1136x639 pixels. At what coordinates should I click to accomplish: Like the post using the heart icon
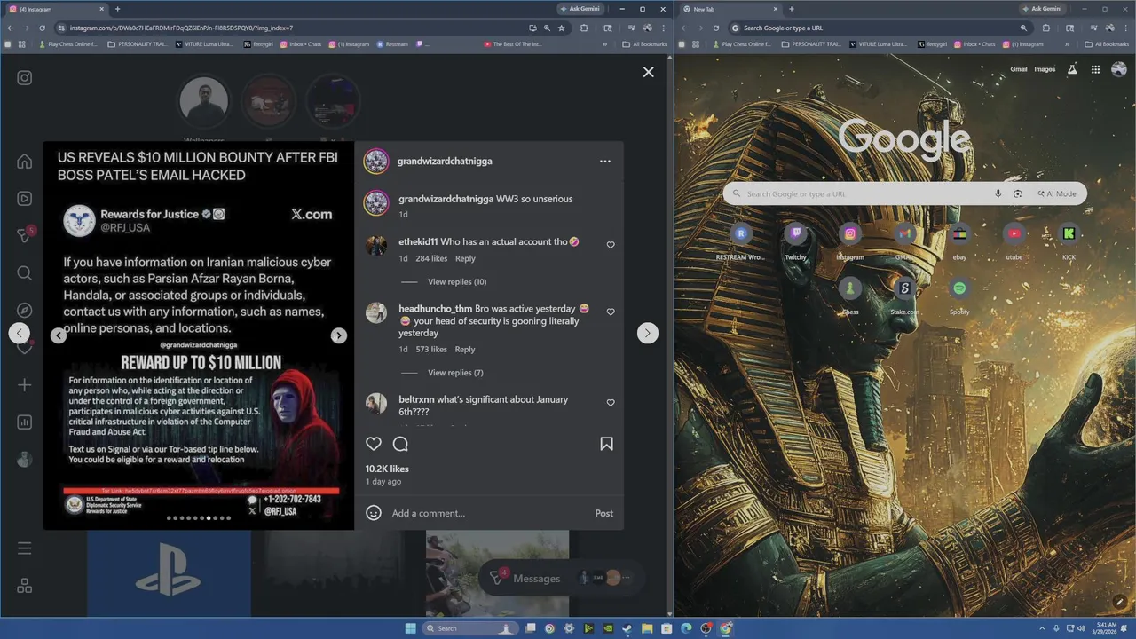pos(374,444)
